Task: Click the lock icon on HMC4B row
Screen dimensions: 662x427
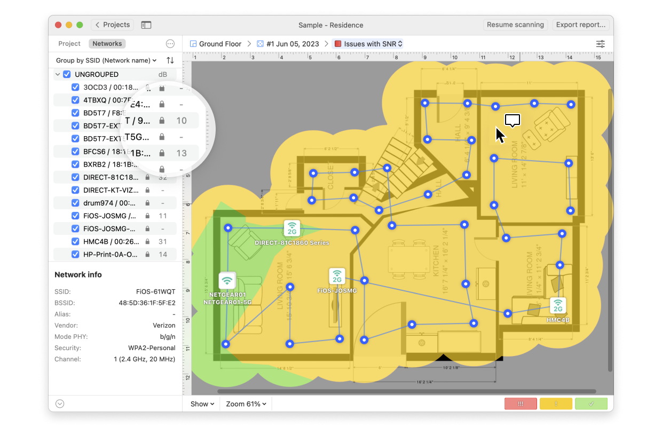Action: point(147,241)
